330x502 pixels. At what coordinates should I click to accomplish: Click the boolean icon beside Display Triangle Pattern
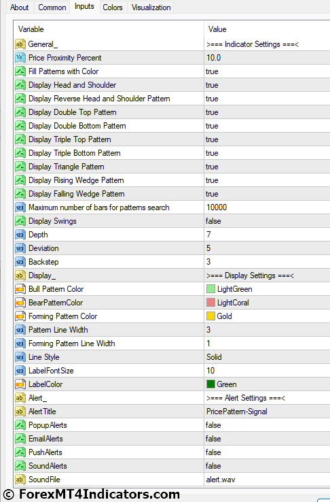[x=20, y=167]
